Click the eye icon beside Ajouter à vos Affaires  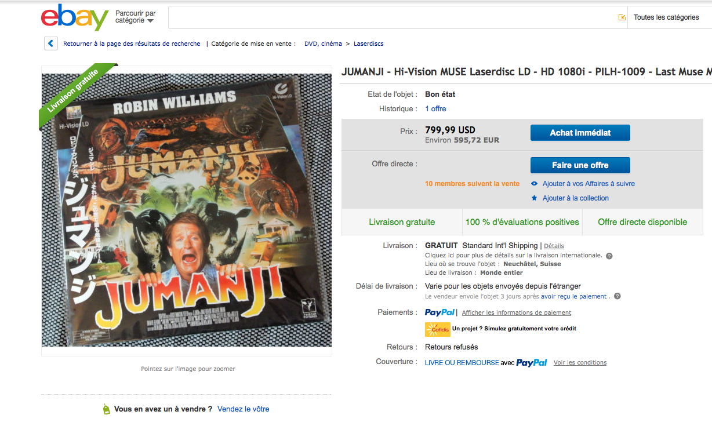pos(535,184)
